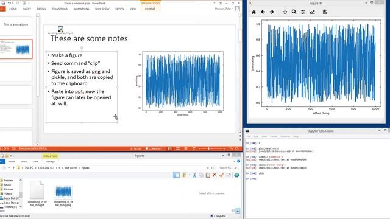Open Explorer title bar quick access dropdown
Screen dimensions: 390x219
coord(11,156)
